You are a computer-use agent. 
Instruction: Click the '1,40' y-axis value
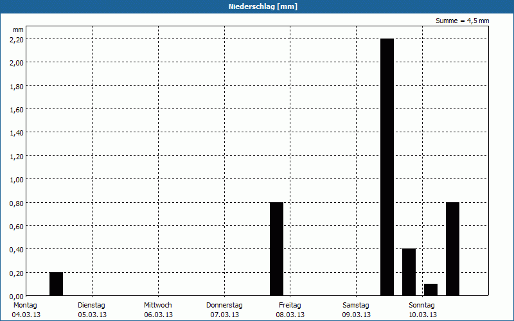point(17,133)
